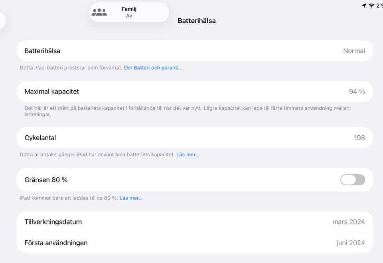383x263 pixels.
Task: Tap the Första användningen row
Action: point(195,243)
